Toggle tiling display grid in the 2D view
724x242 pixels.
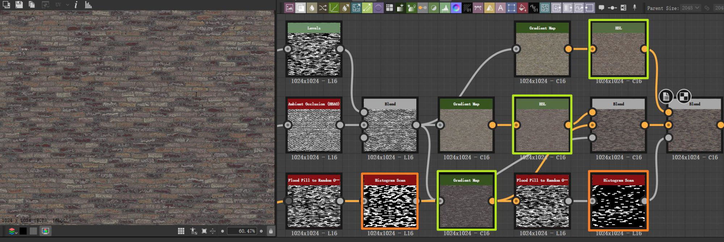click(x=181, y=231)
